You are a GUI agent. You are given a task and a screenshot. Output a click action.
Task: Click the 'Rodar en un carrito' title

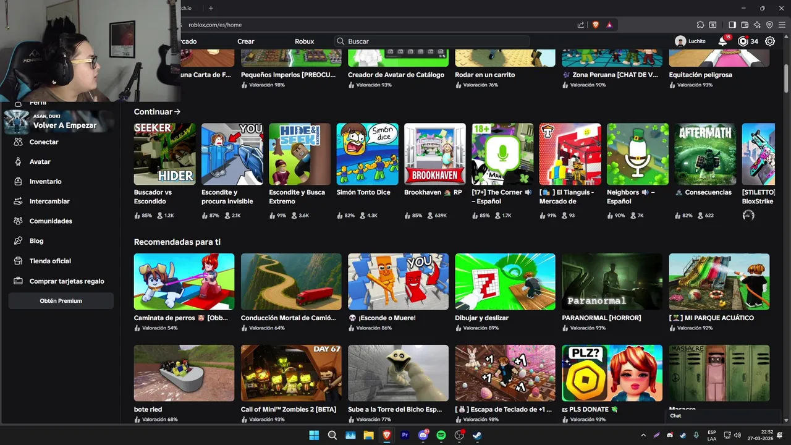coord(485,75)
